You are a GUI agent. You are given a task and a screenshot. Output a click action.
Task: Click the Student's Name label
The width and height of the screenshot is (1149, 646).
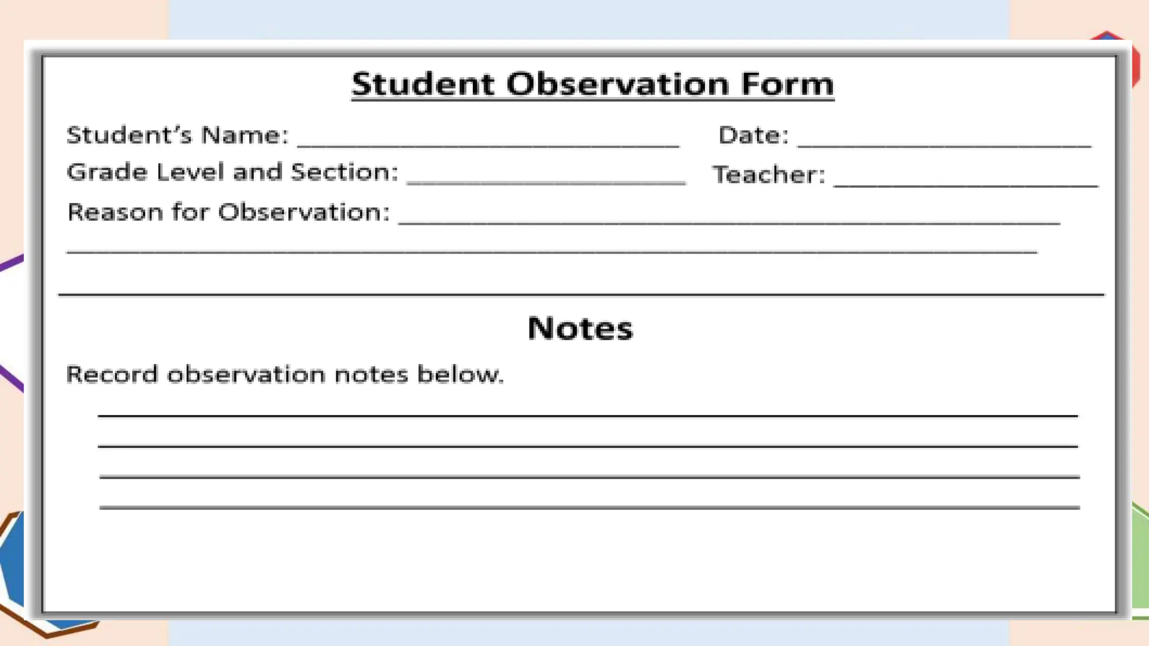click(178, 135)
